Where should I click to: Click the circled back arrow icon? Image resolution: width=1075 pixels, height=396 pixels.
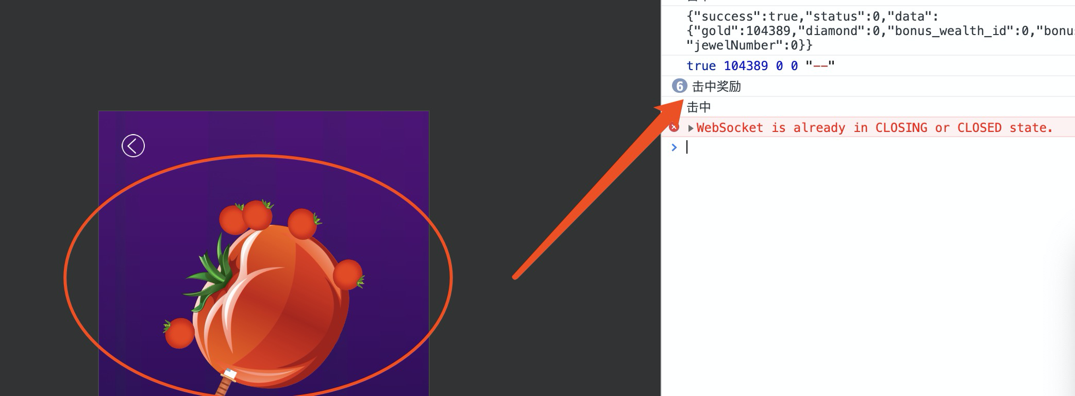point(133,146)
